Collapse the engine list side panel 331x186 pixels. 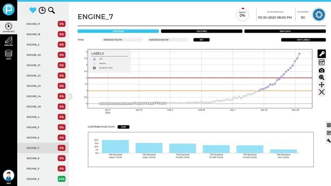click(x=70, y=96)
